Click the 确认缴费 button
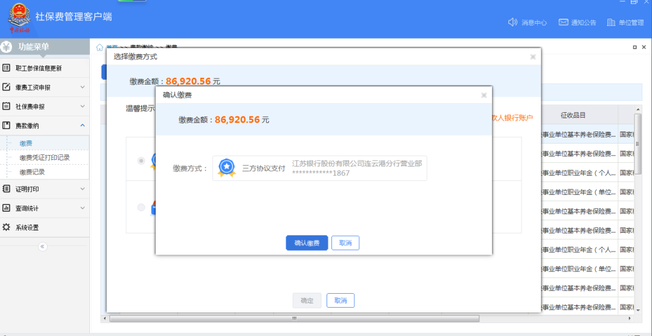The width and height of the screenshot is (652, 336). pyautogui.click(x=307, y=243)
